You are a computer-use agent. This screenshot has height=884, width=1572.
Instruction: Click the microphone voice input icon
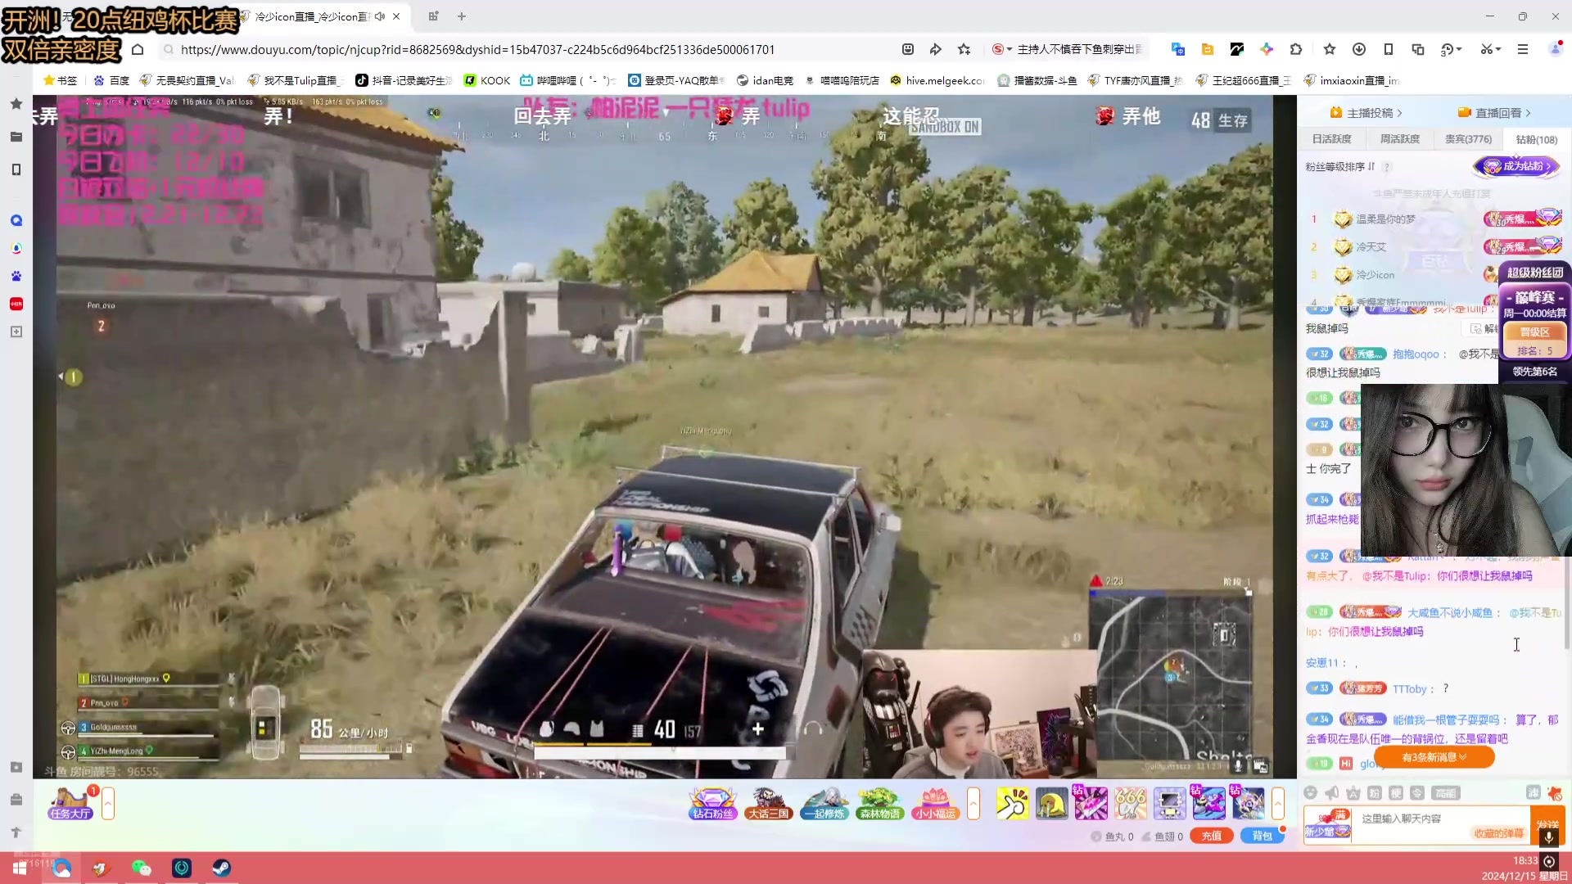[1548, 837]
